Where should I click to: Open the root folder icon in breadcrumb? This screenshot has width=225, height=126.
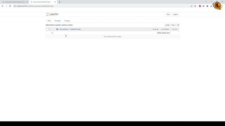click(57, 29)
